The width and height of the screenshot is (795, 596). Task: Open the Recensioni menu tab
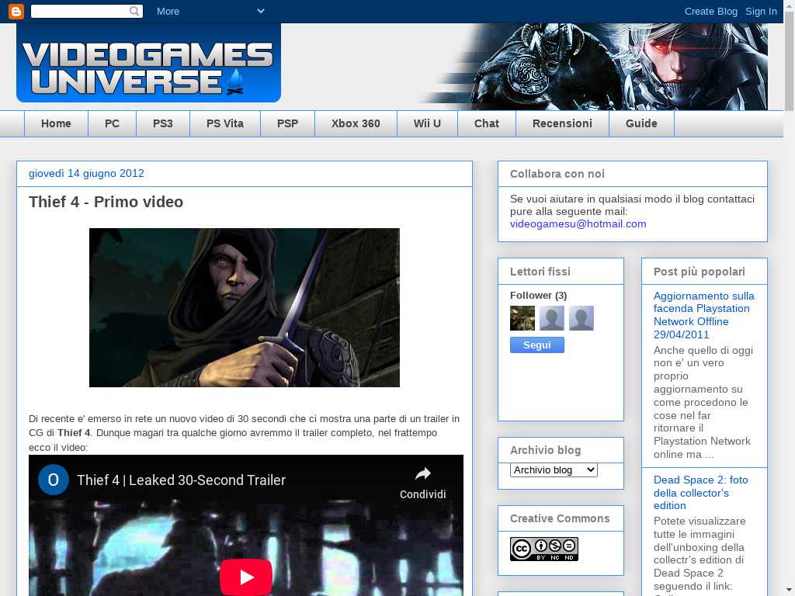pyautogui.click(x=562, y=123)
